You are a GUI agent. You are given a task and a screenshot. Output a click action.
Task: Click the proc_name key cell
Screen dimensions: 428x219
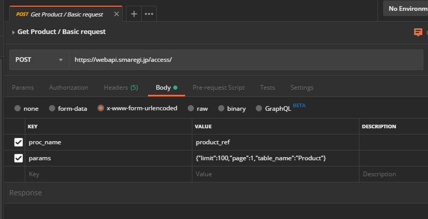click(109, 142)
